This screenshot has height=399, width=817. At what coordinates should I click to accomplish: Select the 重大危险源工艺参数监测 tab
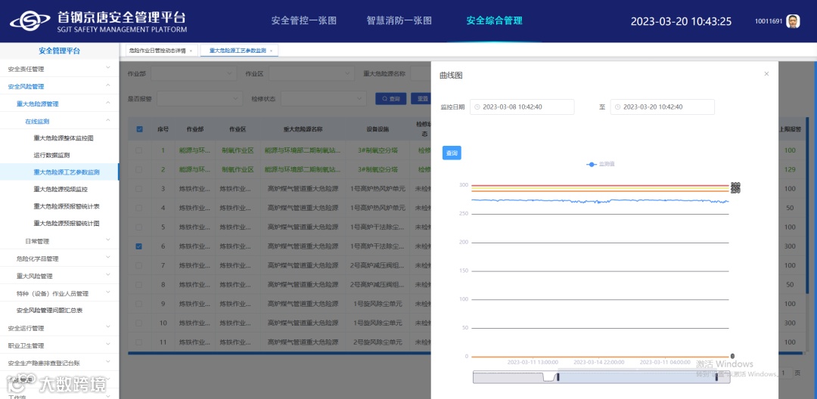click(238, 51)
